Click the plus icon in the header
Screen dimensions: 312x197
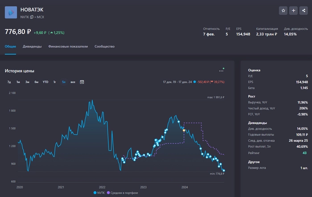coord(293,11)
